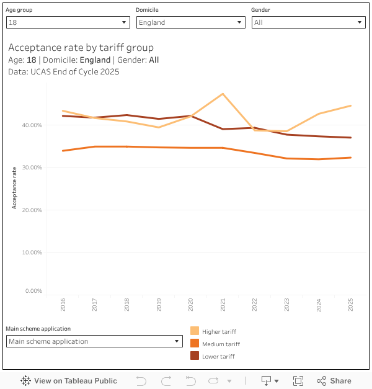This screenshot has width=372, height=389.
Task: Open View on Tableau Public link
Action: tap(75, 381)
